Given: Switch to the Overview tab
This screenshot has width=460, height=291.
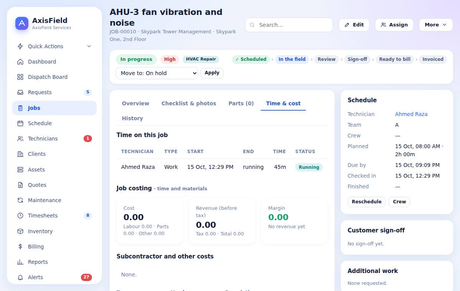Looking at the screenshot, I should (x=135, y=103).
